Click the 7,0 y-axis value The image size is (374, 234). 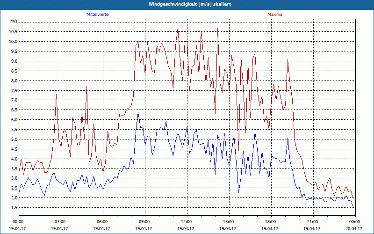pyautogui.click(x=14, y=100)
